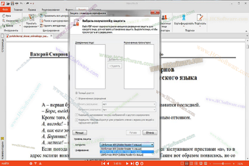249x166 pixels.
Task: Click the Sign (Подписать) document icon
Action: (200, 17)
